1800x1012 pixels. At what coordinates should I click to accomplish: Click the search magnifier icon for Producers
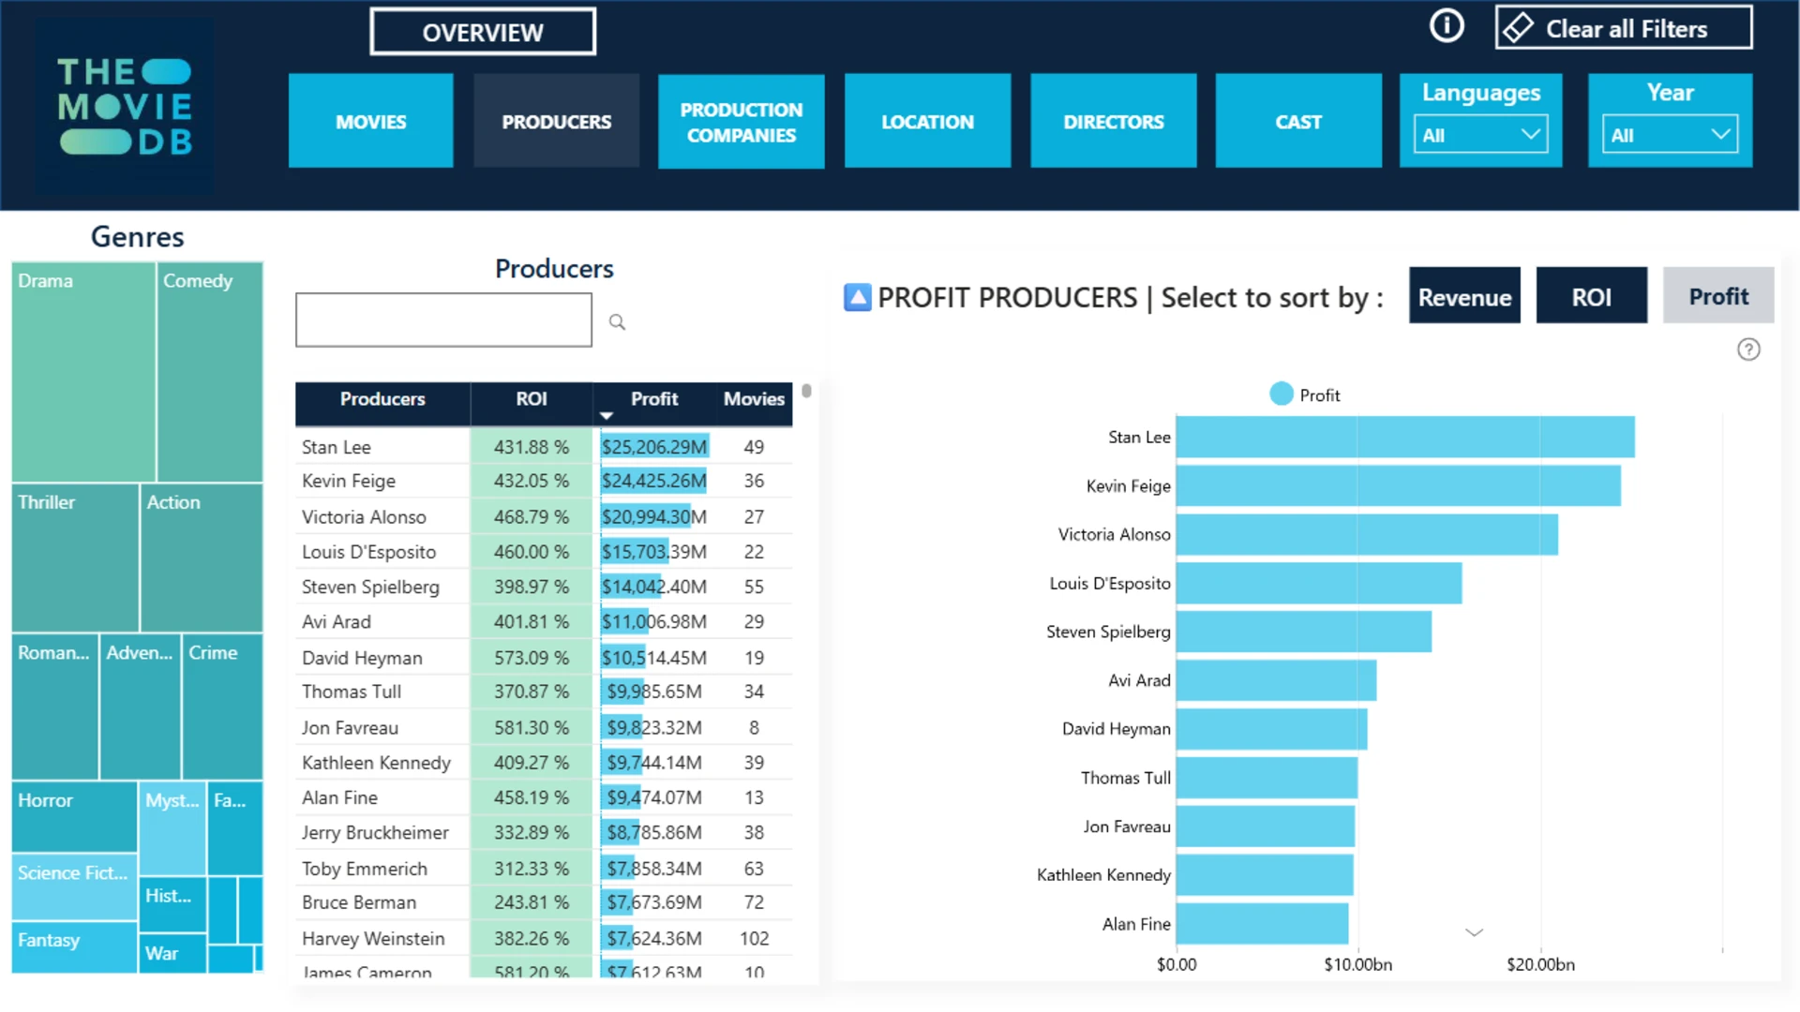coord(617,322)
